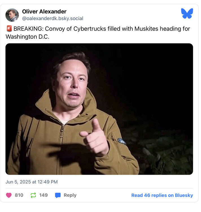Viewport: 201px width, 212px height.
Task: Click the red siren emoji in post
Action: tap(9, 29)
